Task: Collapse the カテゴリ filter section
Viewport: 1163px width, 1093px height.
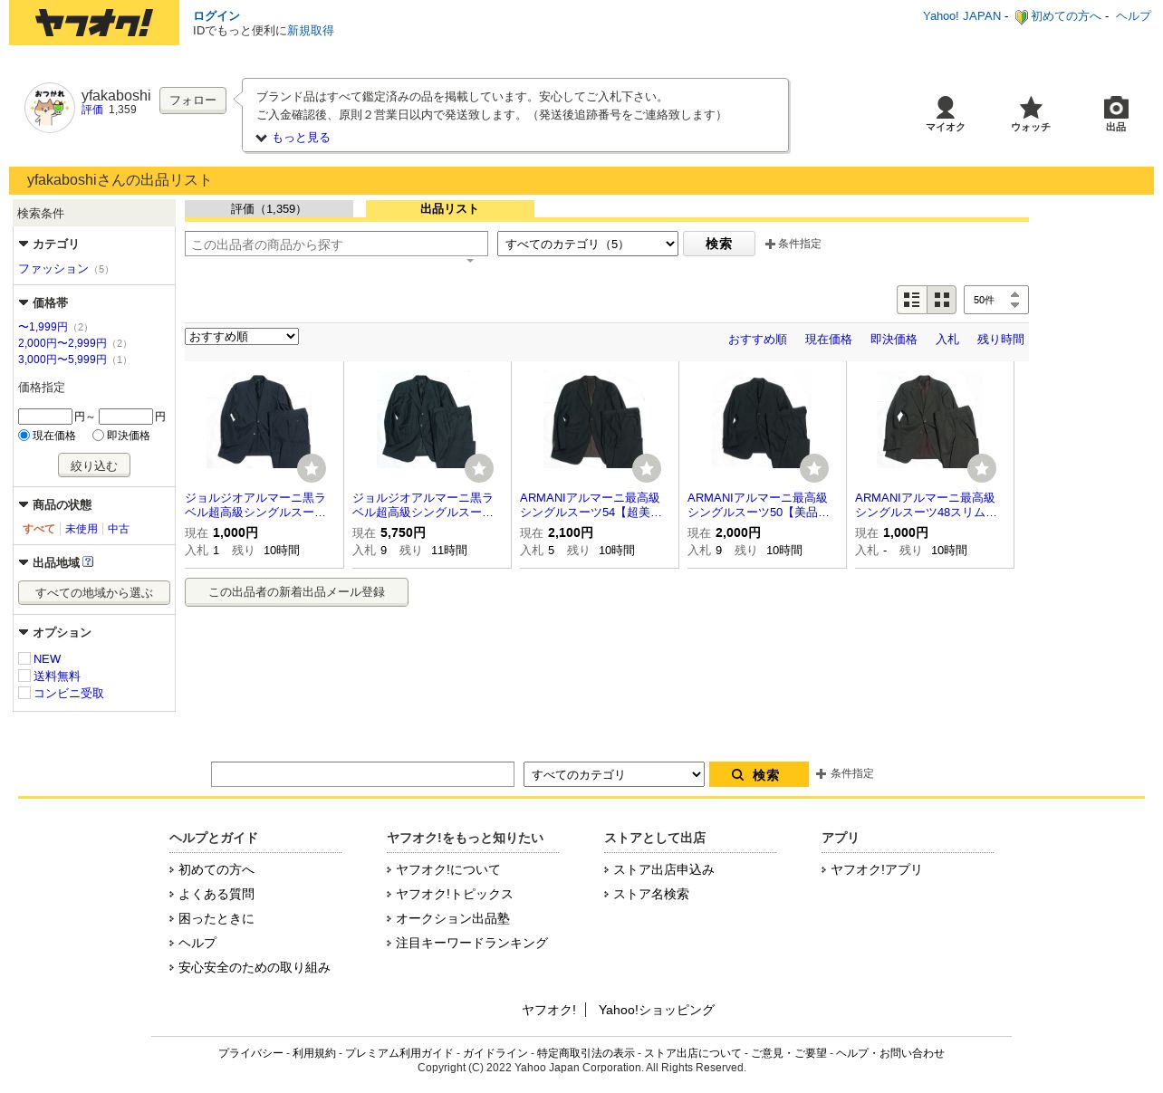Action: (x=49, y=244)
